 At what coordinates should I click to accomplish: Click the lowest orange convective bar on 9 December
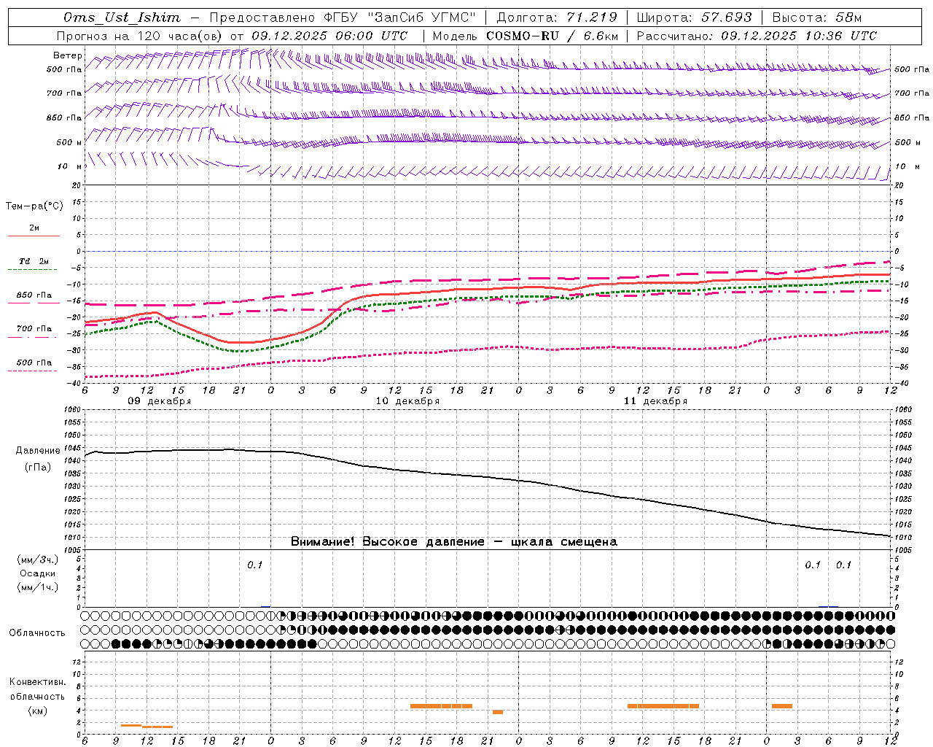point(157,727)
